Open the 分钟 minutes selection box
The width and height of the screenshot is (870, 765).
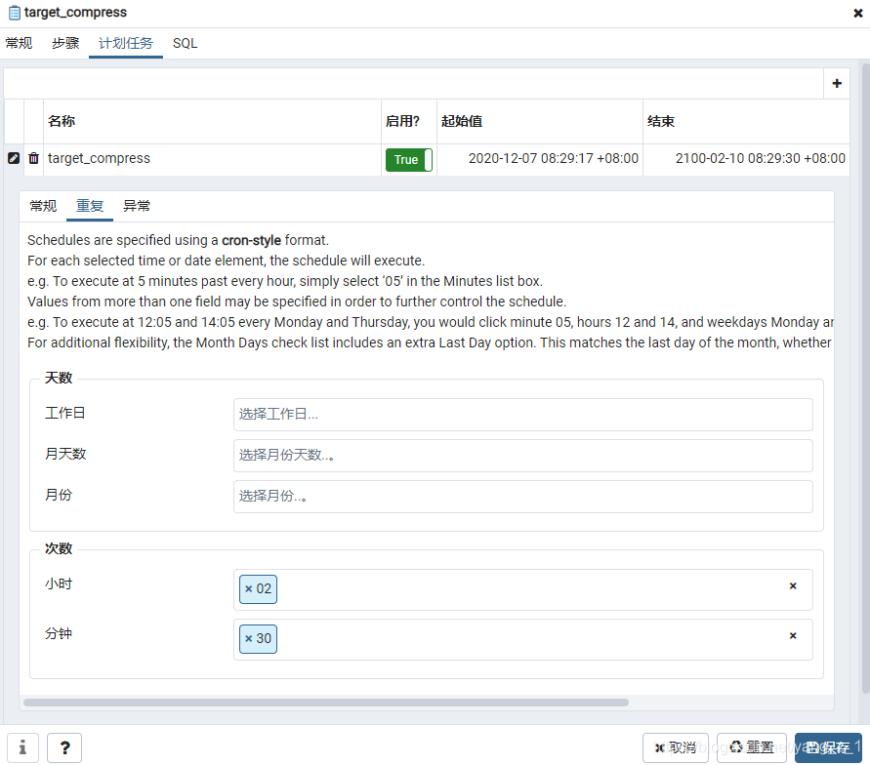coord(522,639)
